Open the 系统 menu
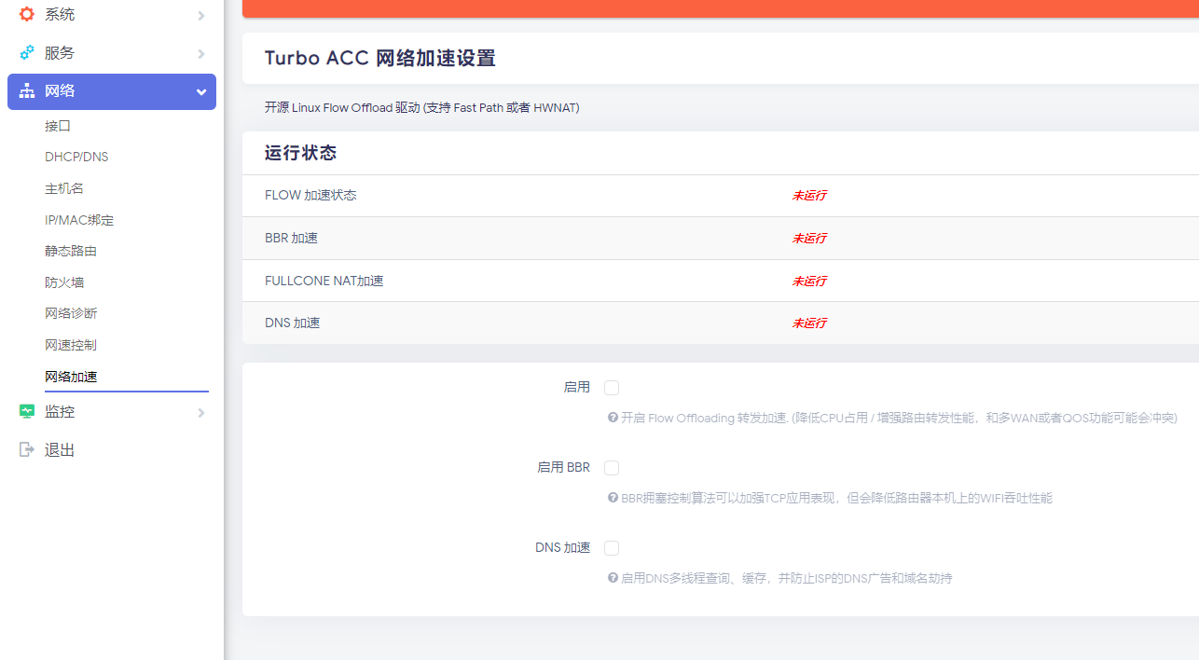The image size is (1199, 660). pos(112,15)
